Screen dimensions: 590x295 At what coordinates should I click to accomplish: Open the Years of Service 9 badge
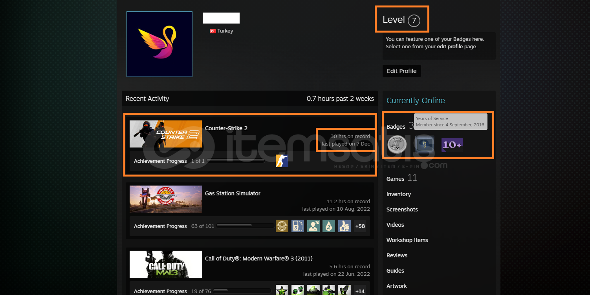pyautogui.click(x=425, y=144)
